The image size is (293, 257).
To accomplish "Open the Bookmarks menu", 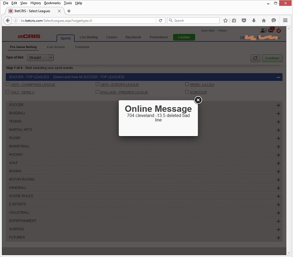I will 52,3.
